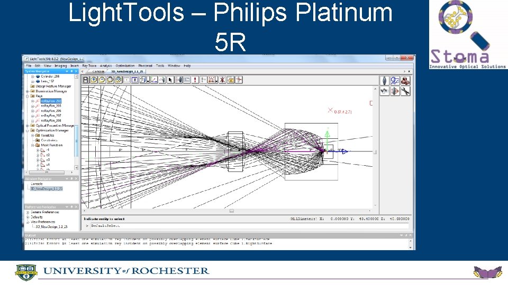Screen dimensions: 508x285
Task: Click the lens element icon in right palette
Action: point(385,81)
